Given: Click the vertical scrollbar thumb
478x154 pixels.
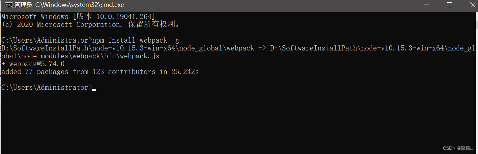Looking at the screenshot, I should tap(476, 24).
